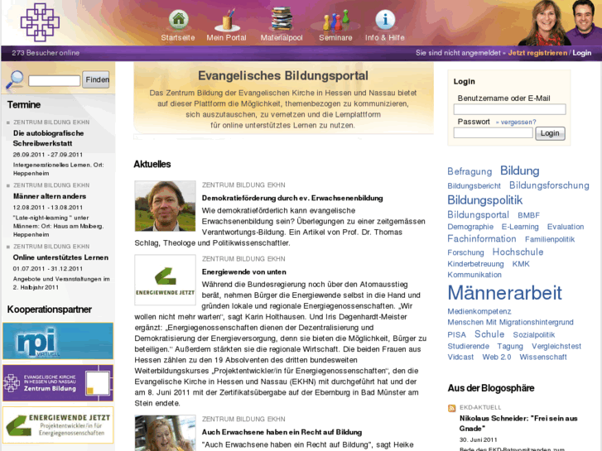Open the Seminare game pieces icon

point(335,20)
